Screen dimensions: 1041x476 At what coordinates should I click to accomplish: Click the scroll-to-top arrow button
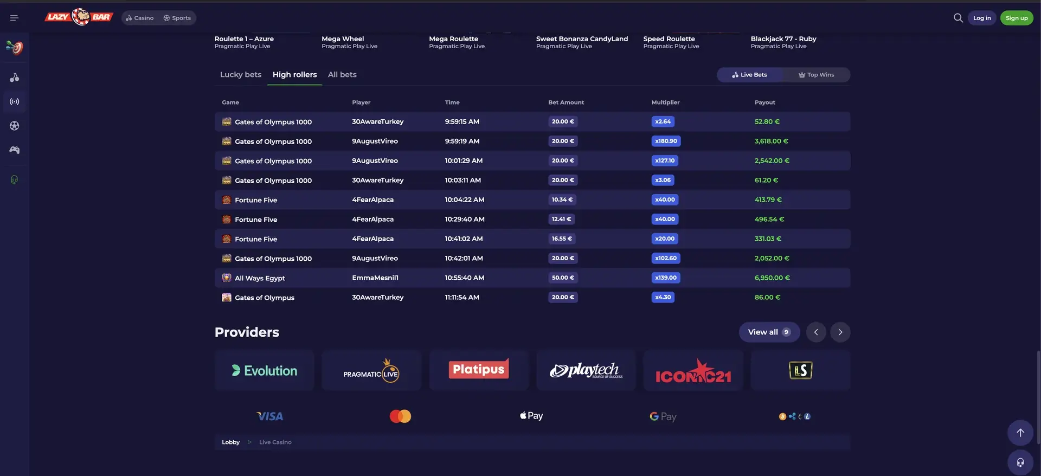pos(1020,433)
